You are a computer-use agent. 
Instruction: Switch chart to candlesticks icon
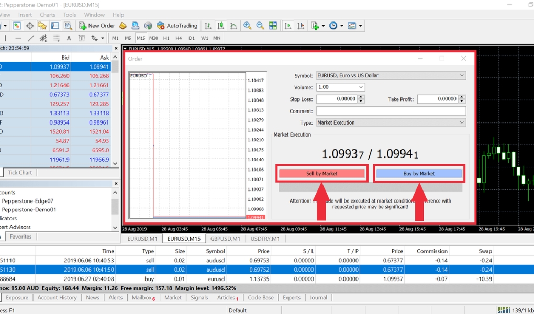coord(221,26)
